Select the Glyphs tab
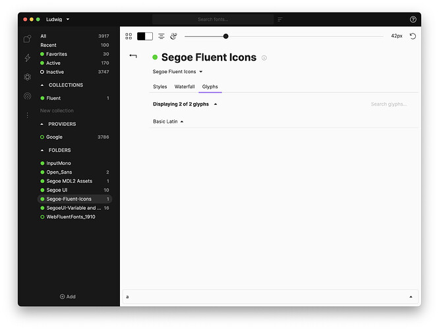The height and width of the screenshot is (330, 439). (210, 86)
